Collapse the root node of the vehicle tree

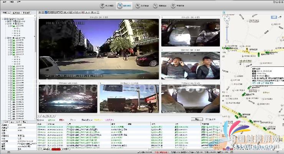3,19
